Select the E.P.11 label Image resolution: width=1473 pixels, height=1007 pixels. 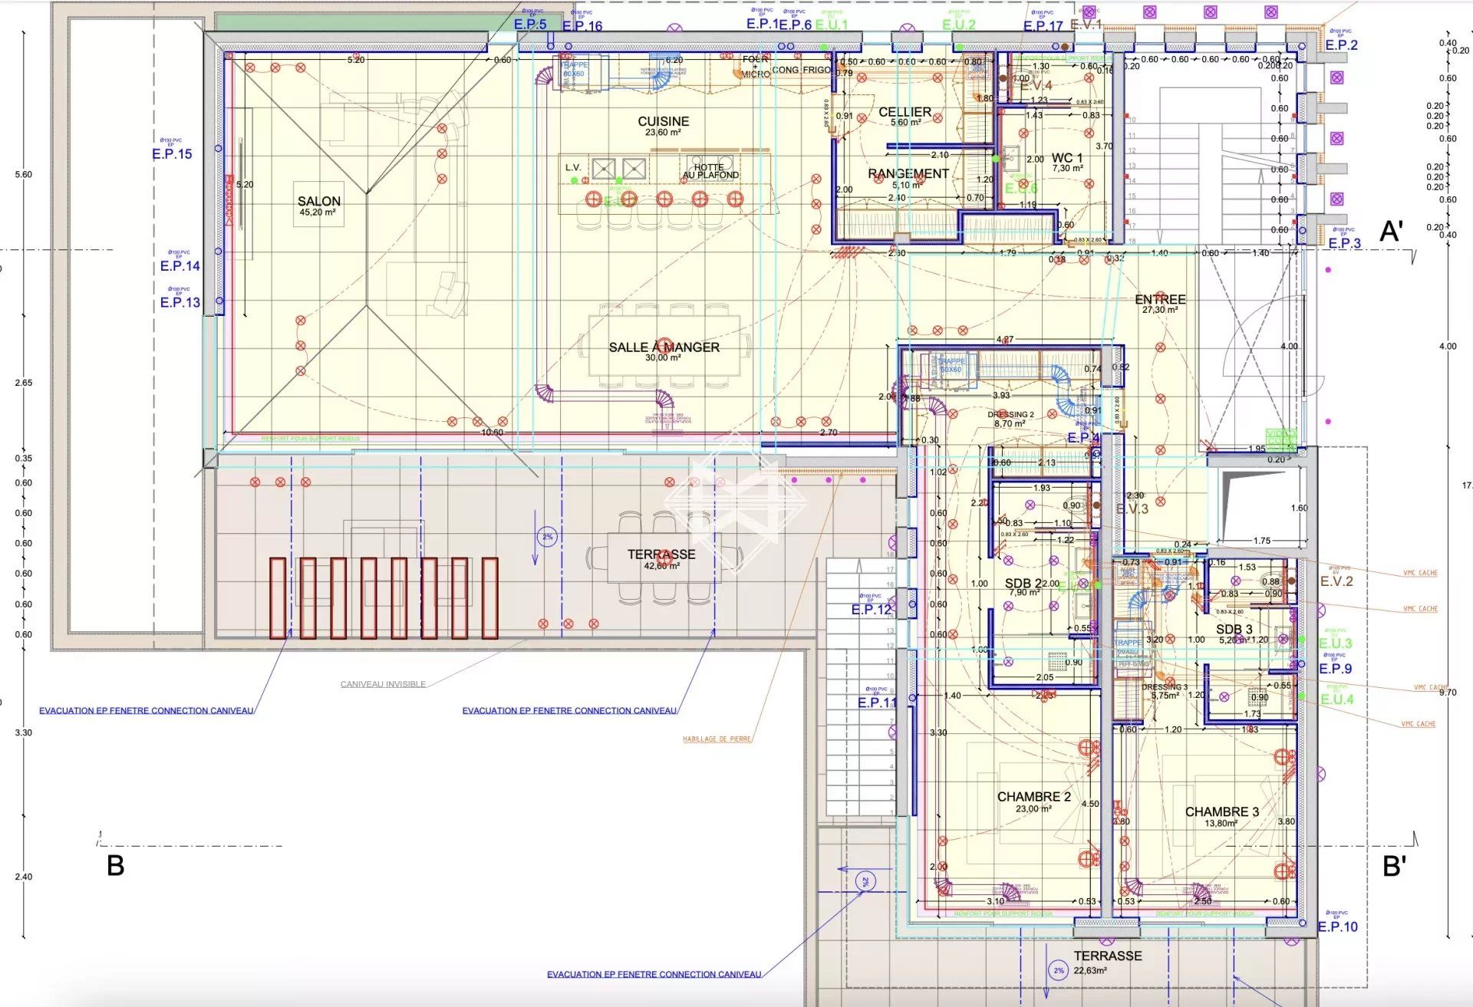tap(877, 703)
